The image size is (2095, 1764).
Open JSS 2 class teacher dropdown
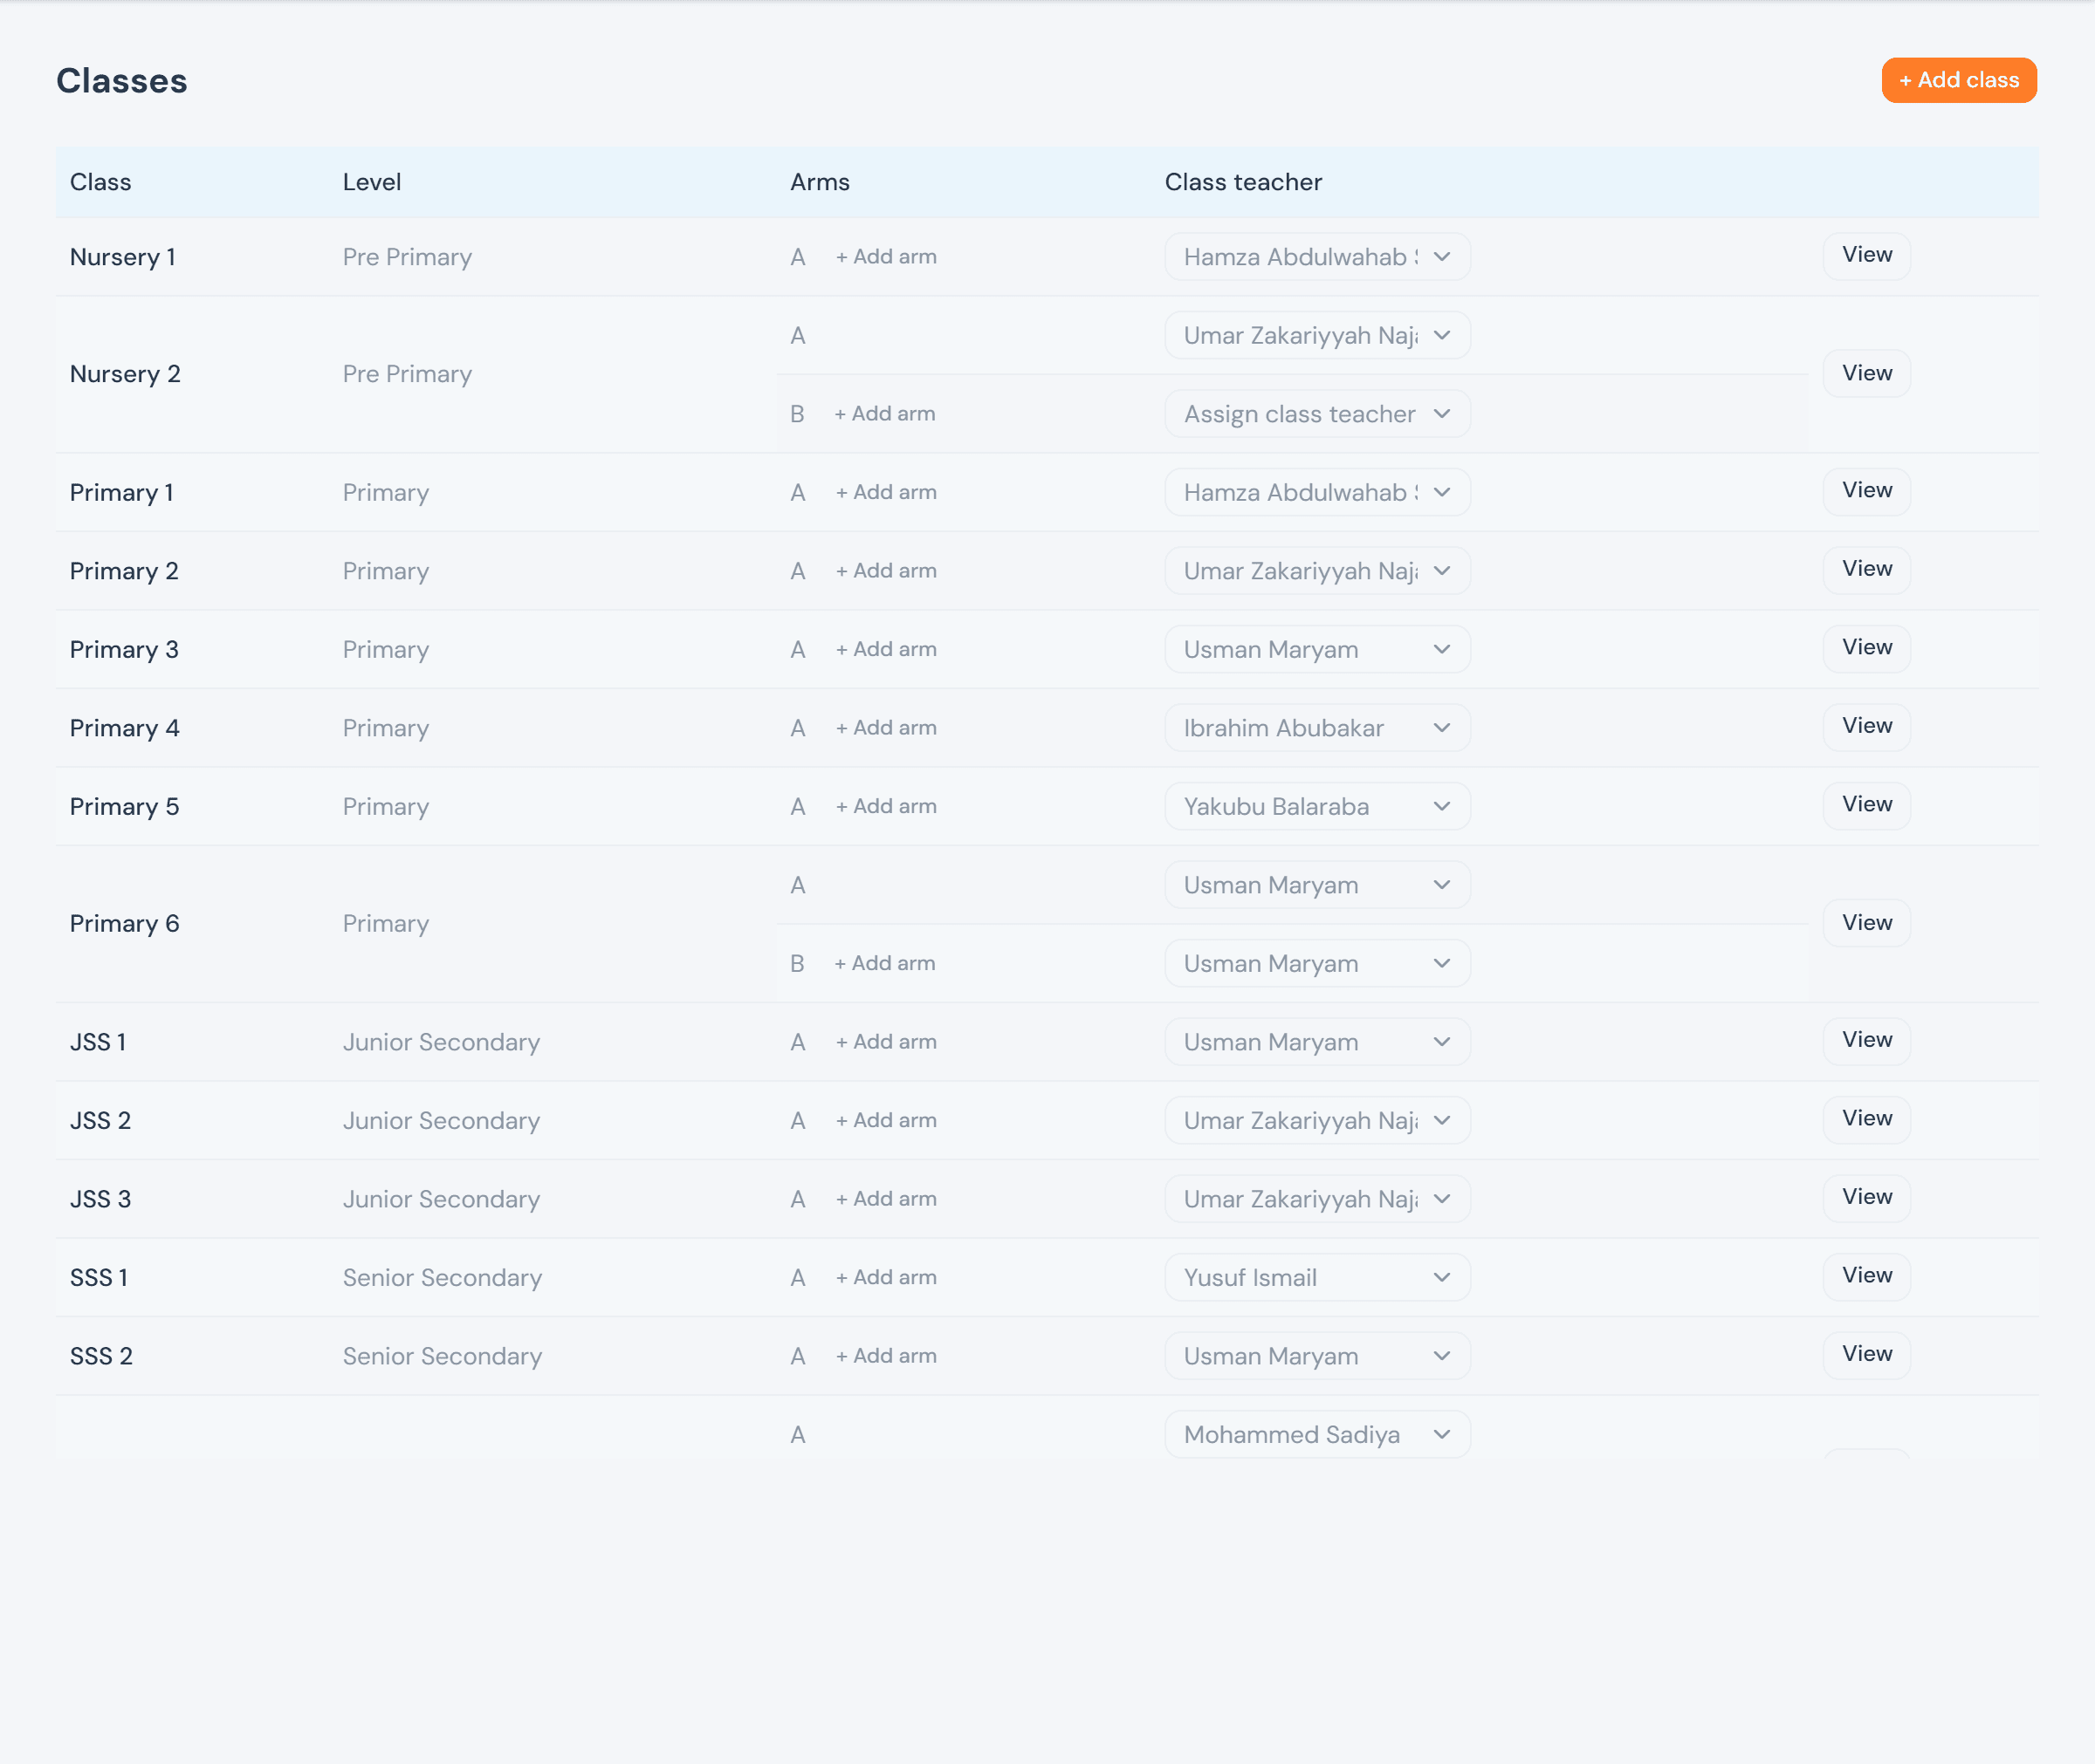click(1316, 1120)
